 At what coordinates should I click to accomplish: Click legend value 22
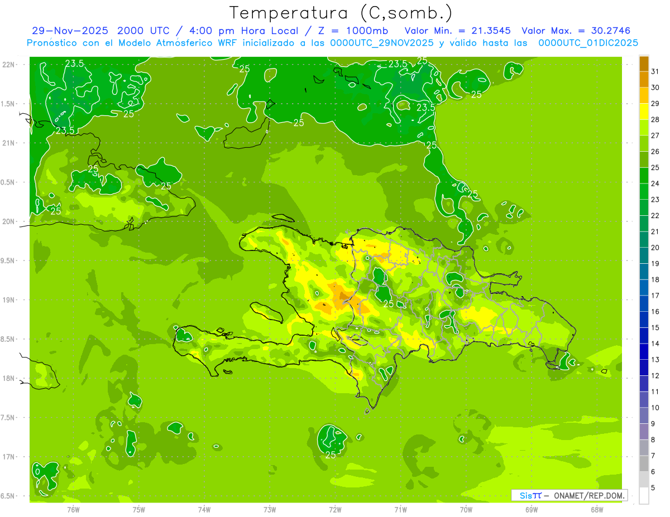pos(655,216)
